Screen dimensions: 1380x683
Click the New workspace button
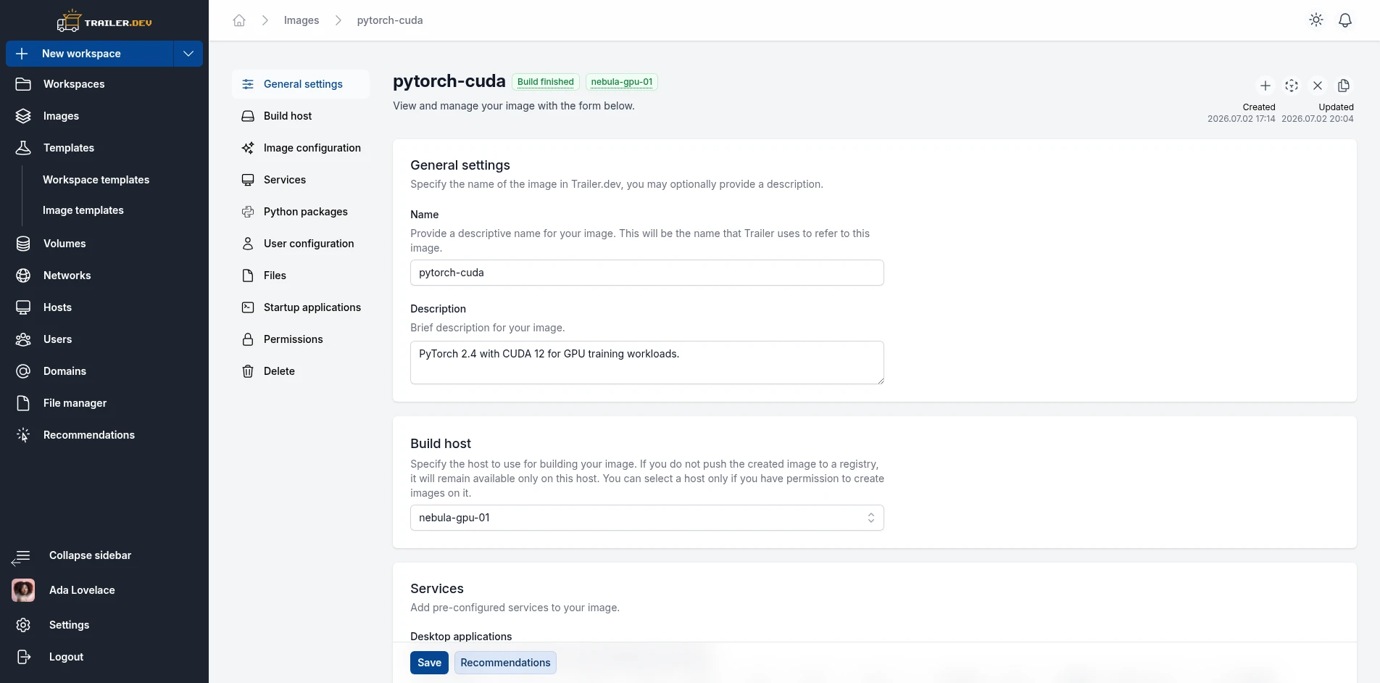click(x=90, y=54)
